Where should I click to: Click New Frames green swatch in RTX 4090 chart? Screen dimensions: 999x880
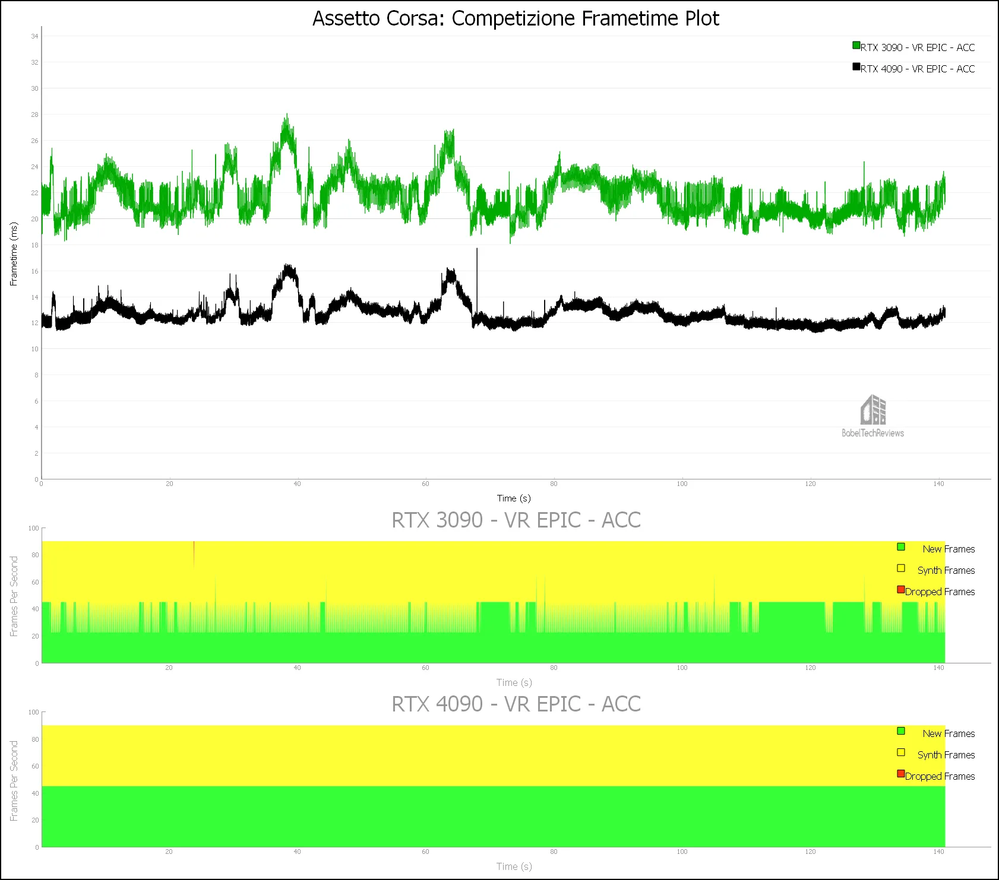click(x=901, y=731)
